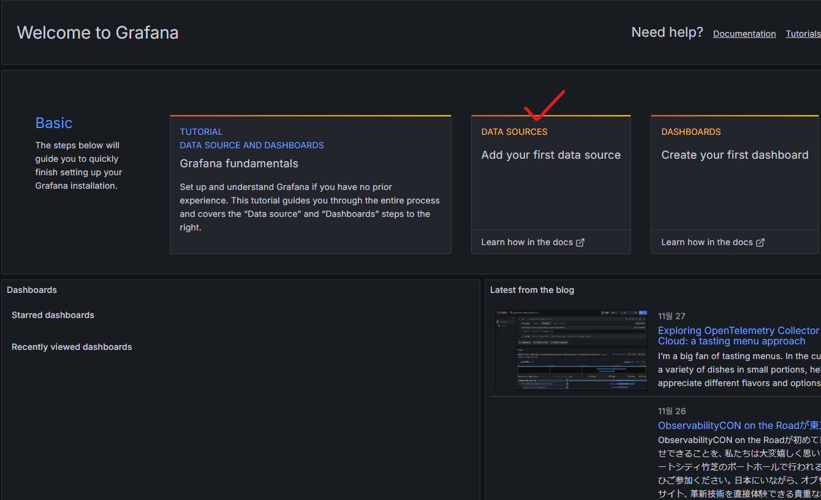Screen dimensions: 821x500
Task: Click the Latest from the blog header
Action: (x=532, y=289)
